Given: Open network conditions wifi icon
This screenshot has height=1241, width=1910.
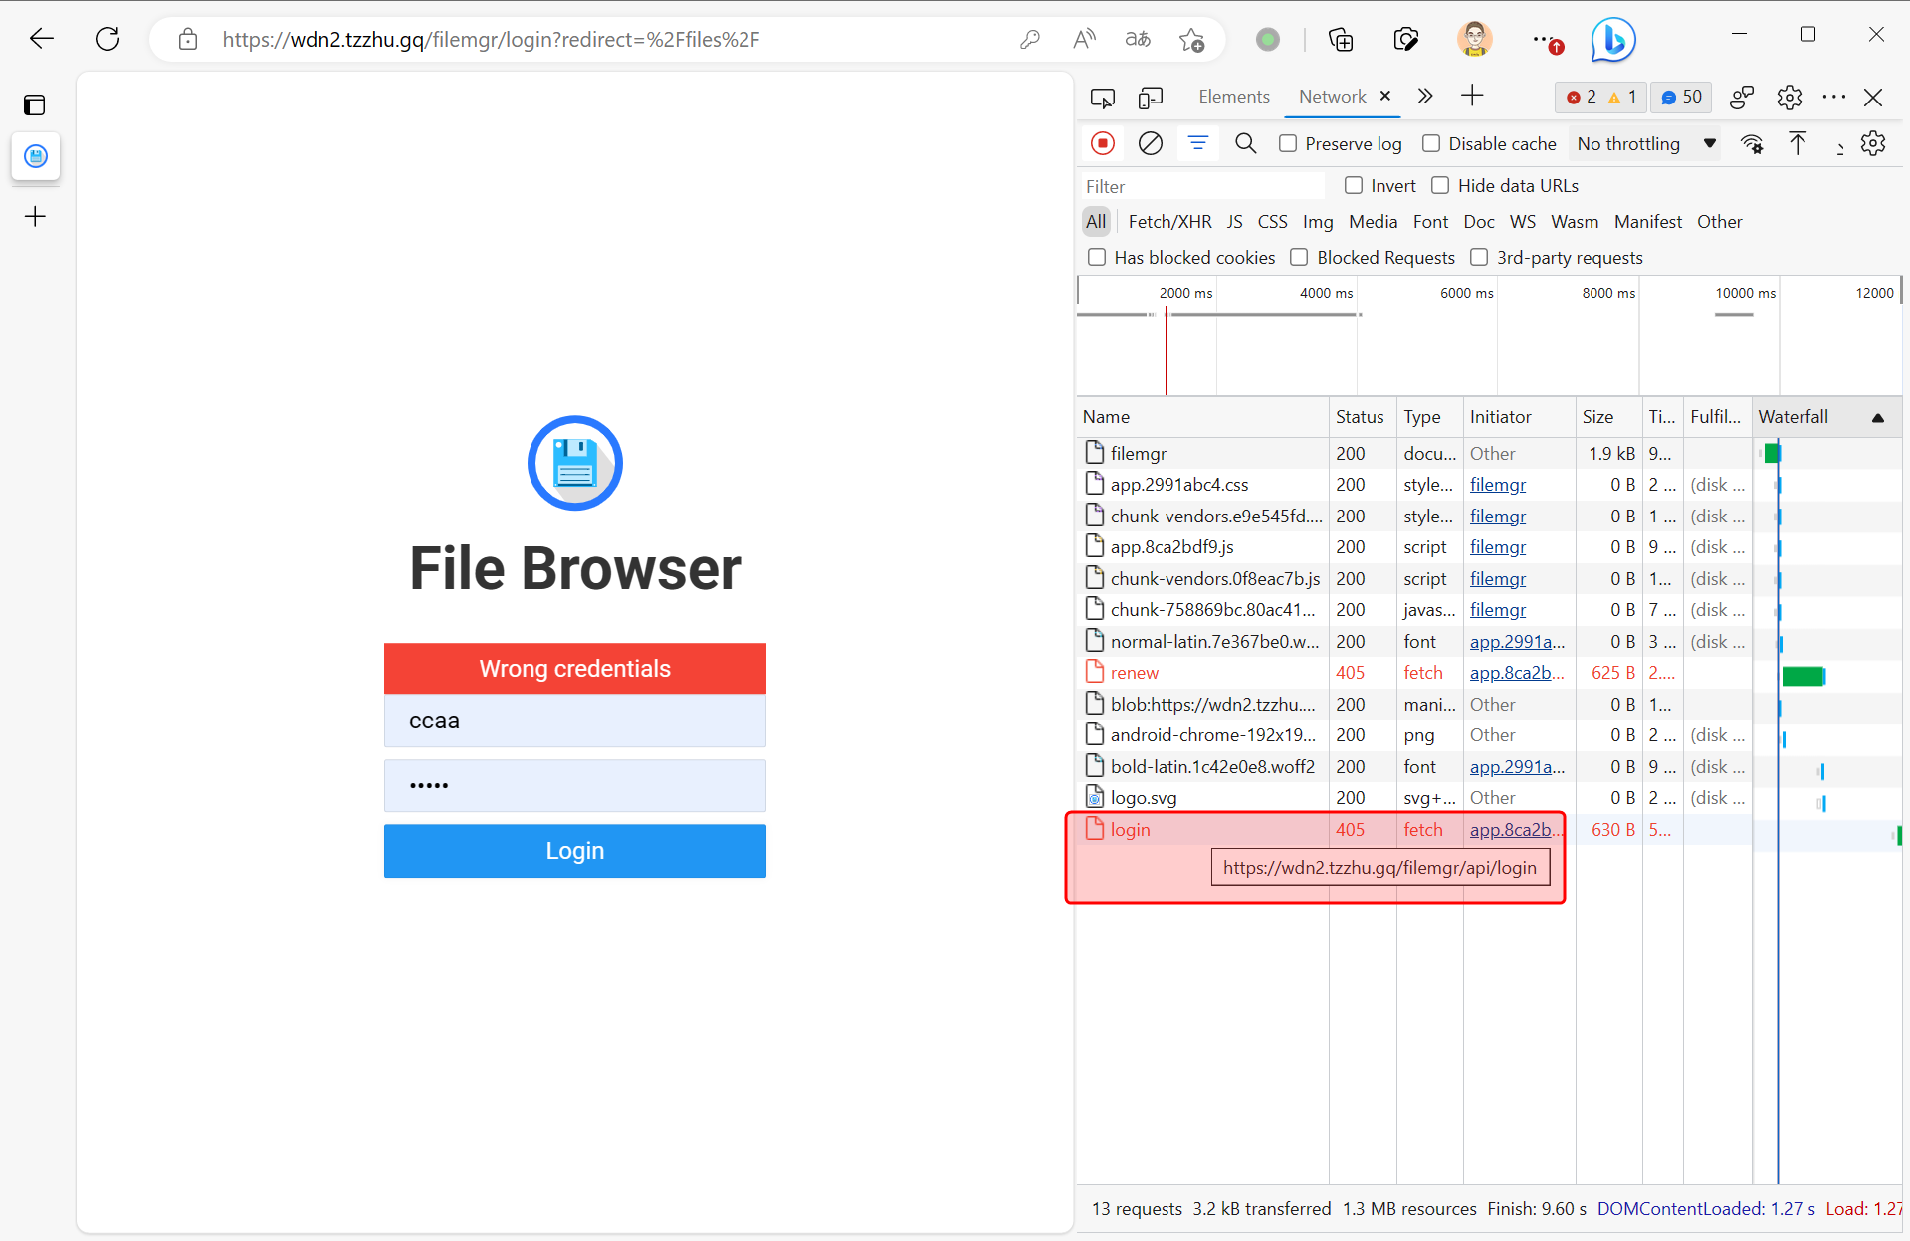Looking at the screenshot, I should [x=1752, y=143].
